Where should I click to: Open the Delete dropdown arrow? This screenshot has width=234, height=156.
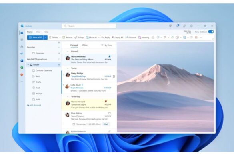pyautogui.click(x=60, y=38)
